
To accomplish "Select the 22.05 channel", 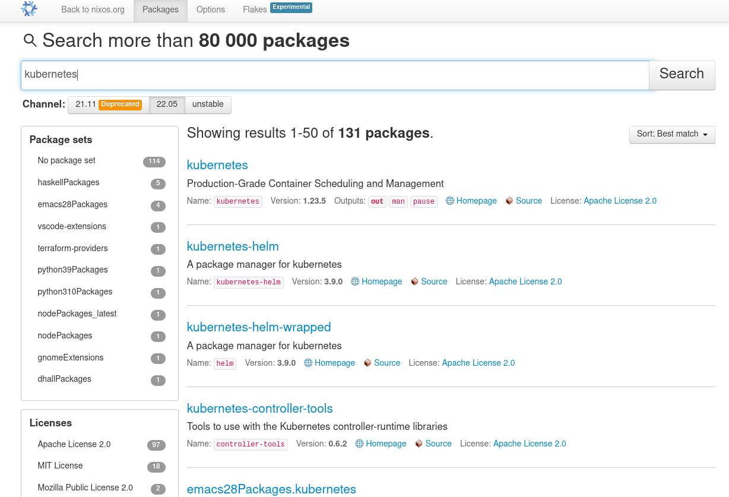I will coord(167,105).
